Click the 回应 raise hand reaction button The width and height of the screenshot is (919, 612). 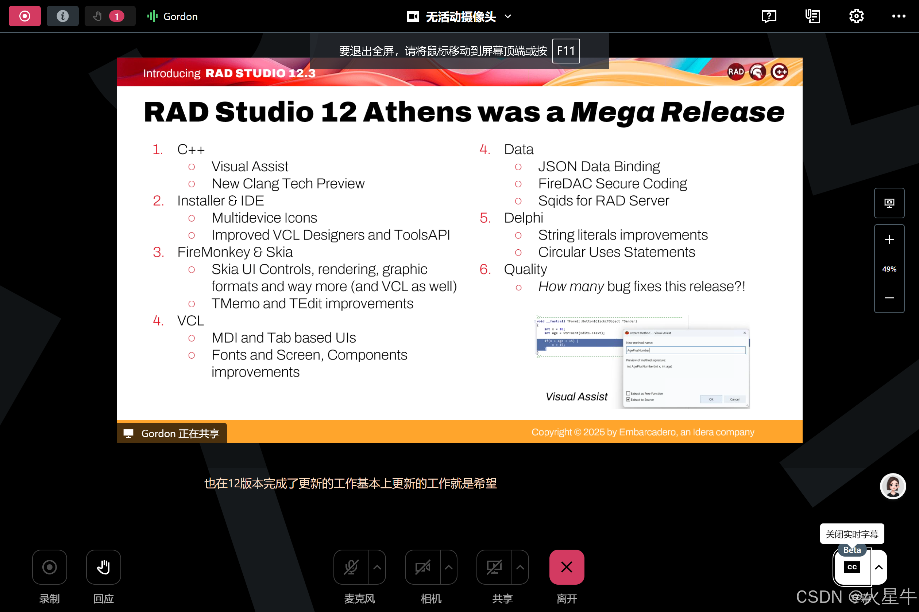pos(104,567)
